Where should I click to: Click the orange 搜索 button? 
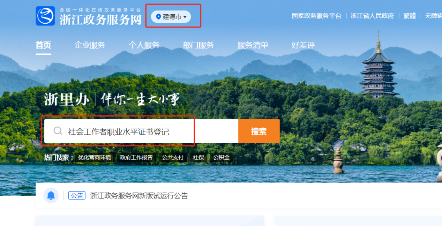click(259, 131)
